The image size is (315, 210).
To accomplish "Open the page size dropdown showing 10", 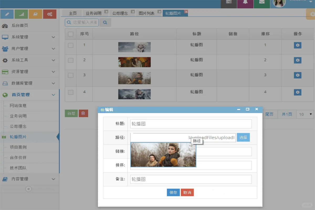I will point(305,114).
